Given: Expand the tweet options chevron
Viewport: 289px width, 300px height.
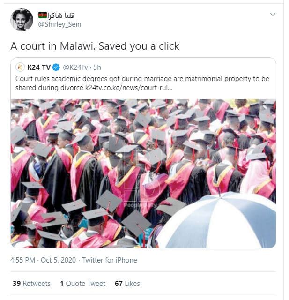Looking at the screenshot, I should [x=273, y=15].
